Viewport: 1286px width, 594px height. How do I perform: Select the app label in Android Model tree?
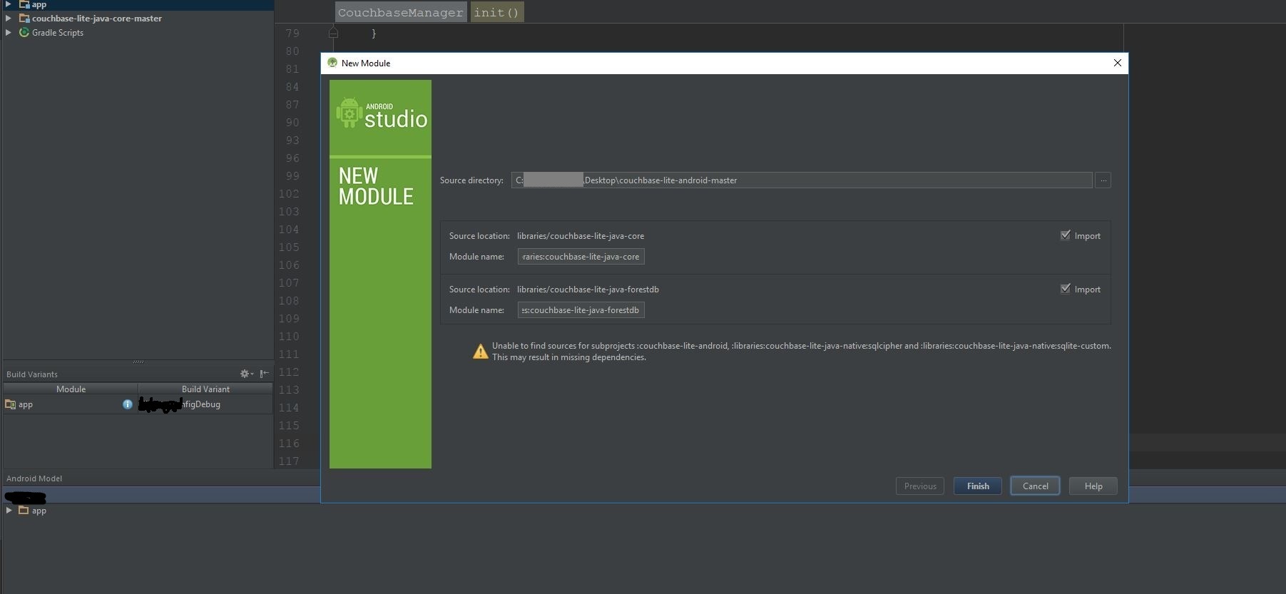pyautogui.click(x=39, y=511)
